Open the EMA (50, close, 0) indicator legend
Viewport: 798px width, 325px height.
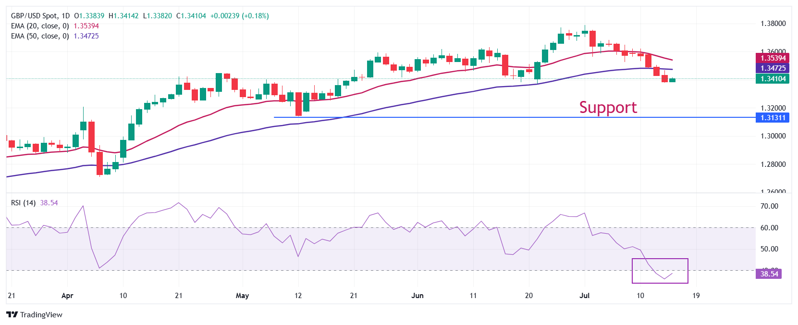(40, 36)
